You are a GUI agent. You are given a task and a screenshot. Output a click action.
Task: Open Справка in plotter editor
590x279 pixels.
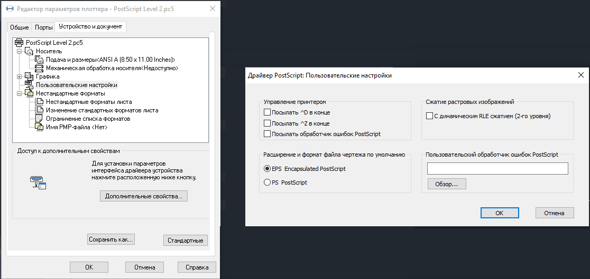tap(197, 267)
